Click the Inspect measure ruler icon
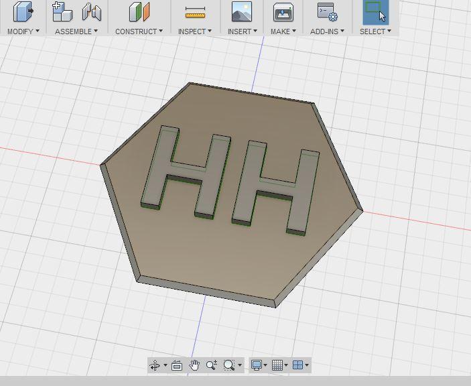The height and width of the screenshot is (386, 471). (194, 12)
